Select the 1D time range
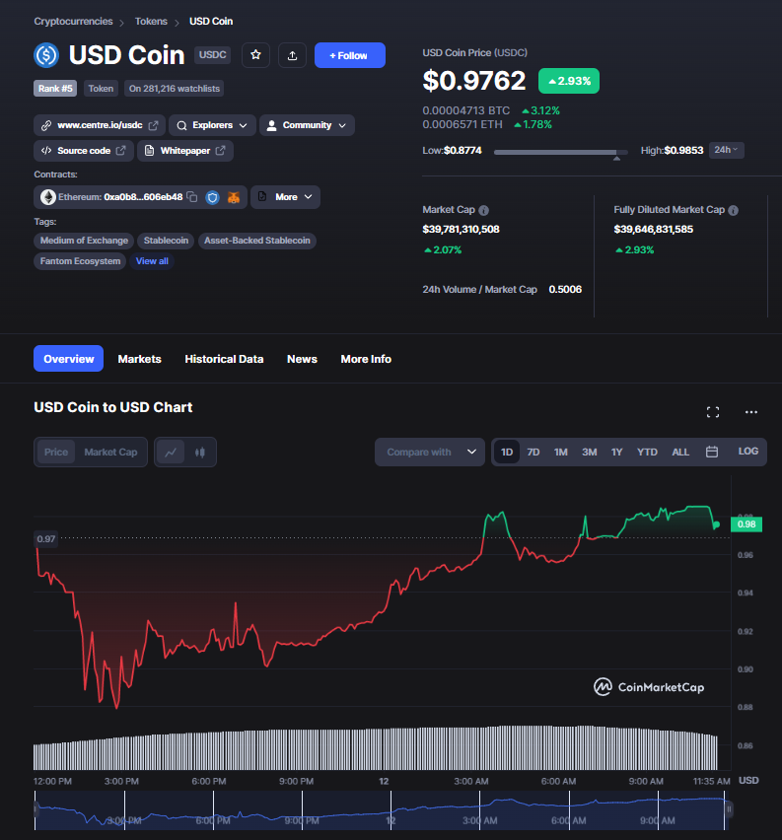The width and height of the screenshot is (782, 840). (x=507, y=452)
